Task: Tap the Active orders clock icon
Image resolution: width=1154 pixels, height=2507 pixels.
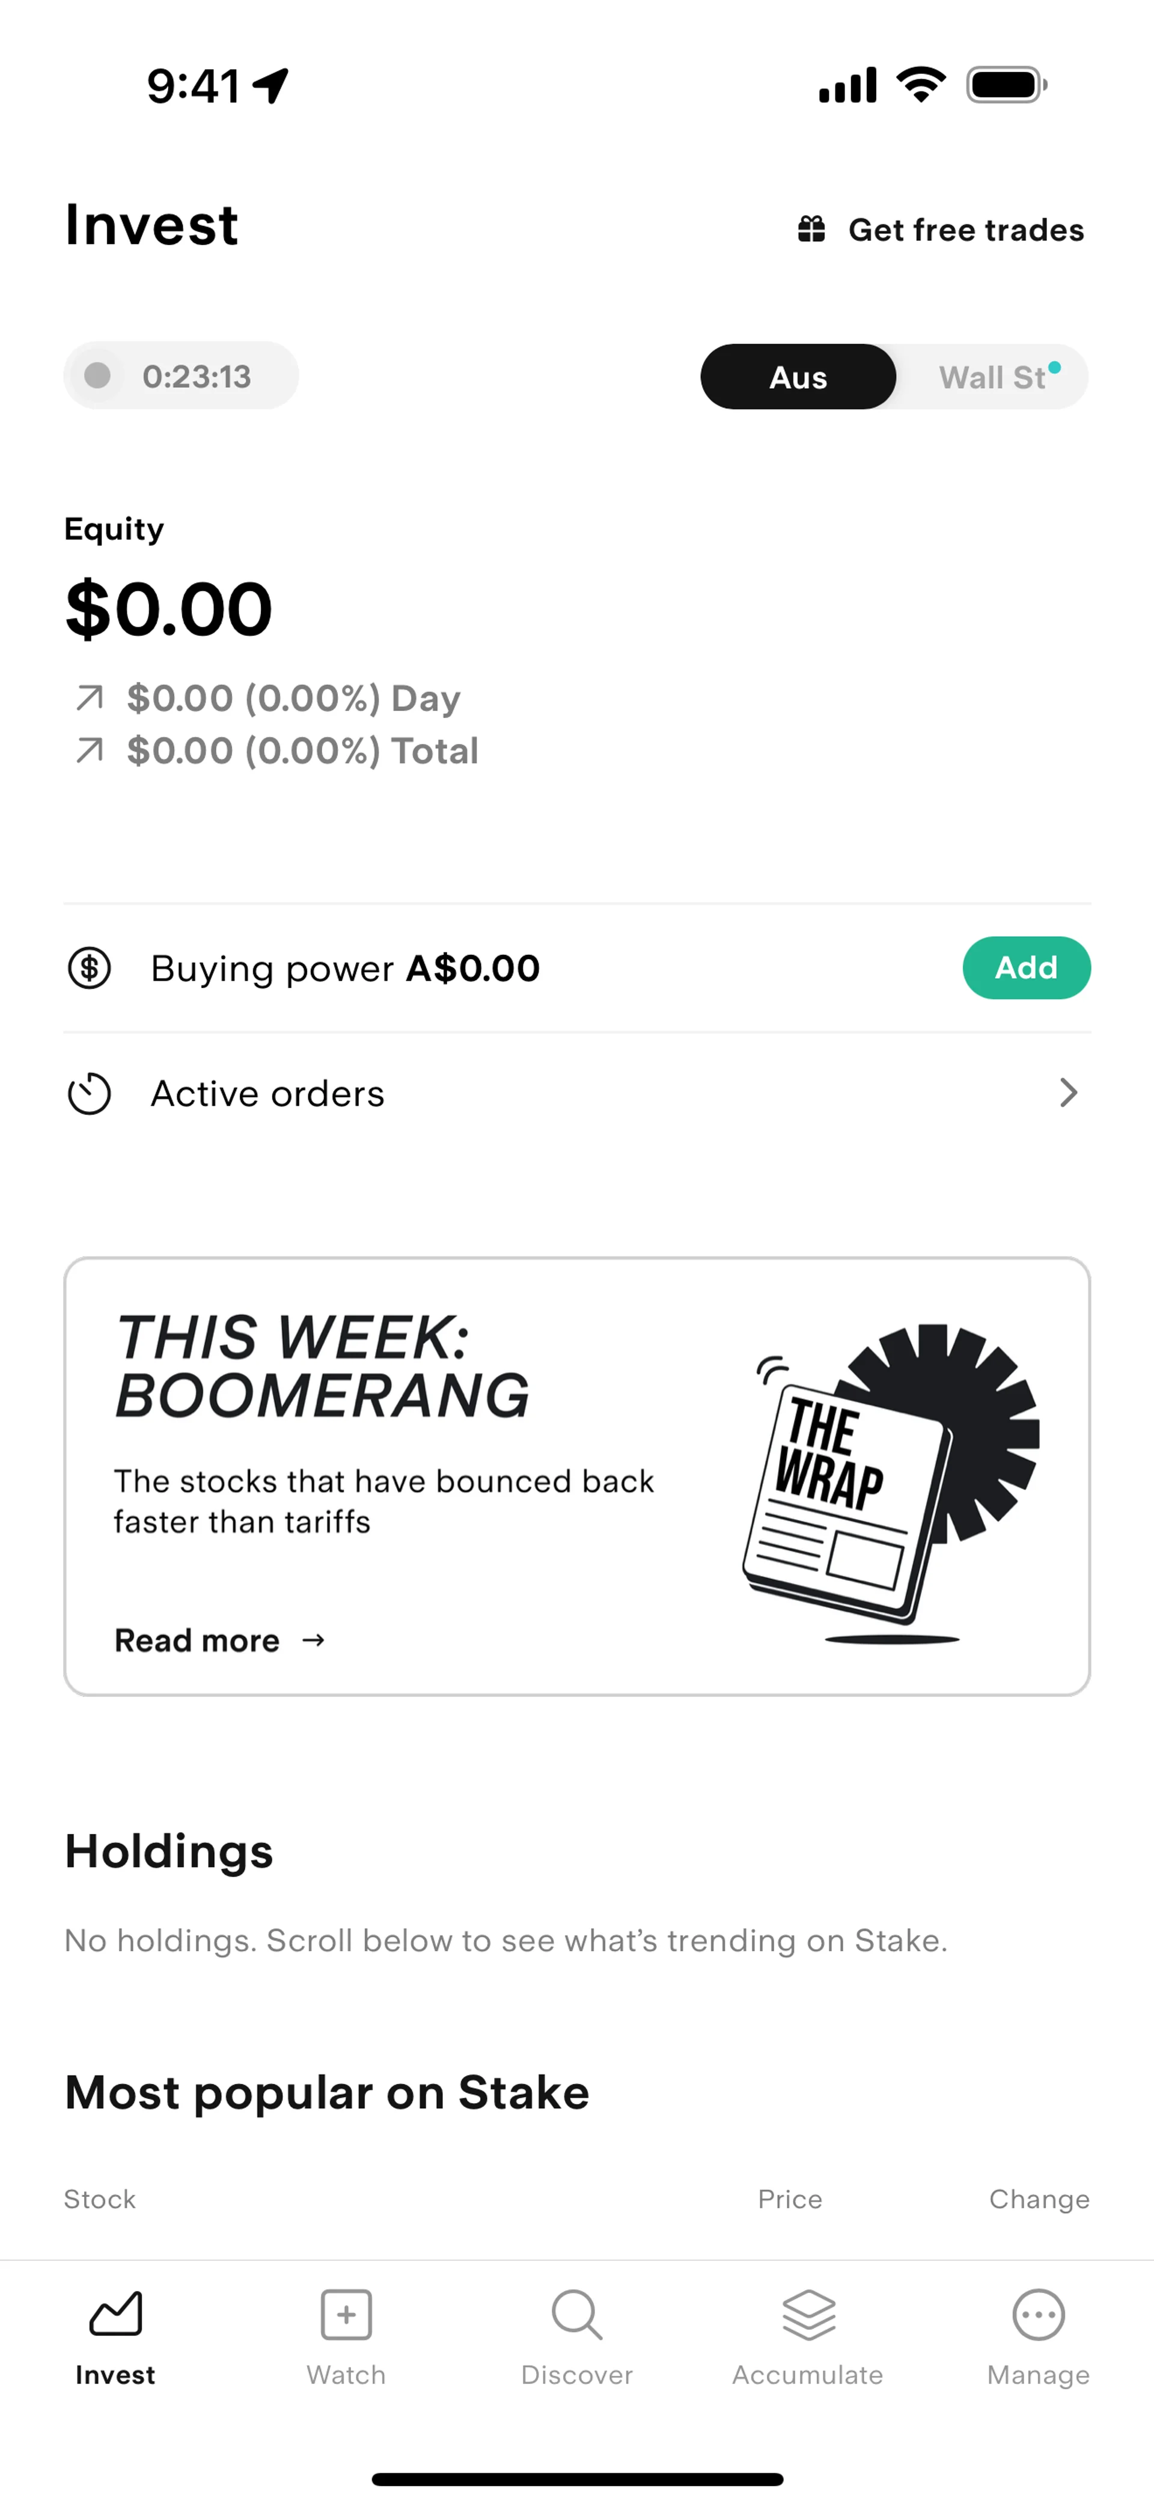Action: [x=90, y=1094]
